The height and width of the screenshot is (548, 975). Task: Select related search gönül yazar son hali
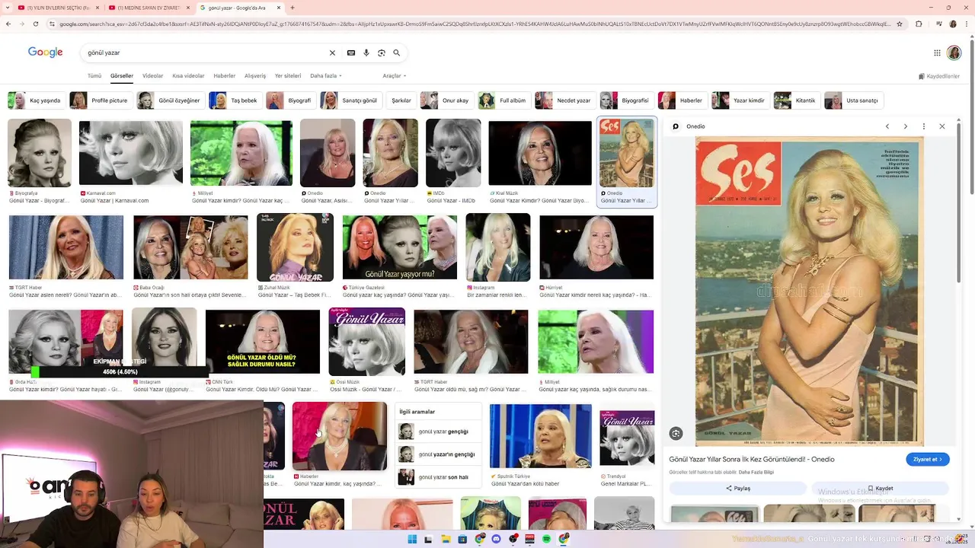point(437,477)
